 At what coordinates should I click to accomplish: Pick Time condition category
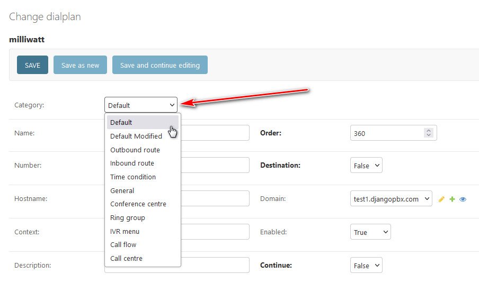(x=133, y=177)
